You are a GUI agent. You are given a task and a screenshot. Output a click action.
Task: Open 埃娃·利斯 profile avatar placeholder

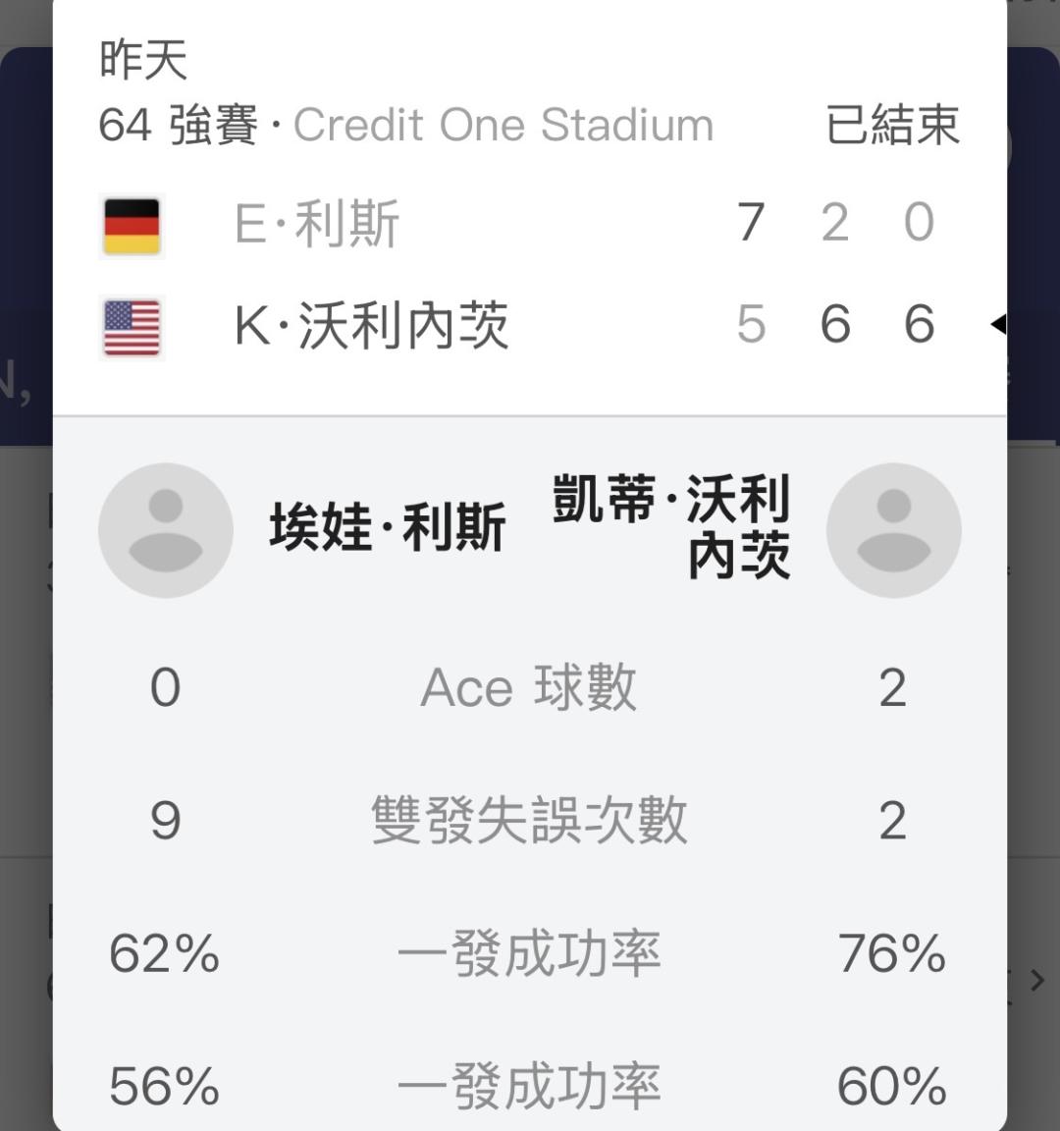165,530
